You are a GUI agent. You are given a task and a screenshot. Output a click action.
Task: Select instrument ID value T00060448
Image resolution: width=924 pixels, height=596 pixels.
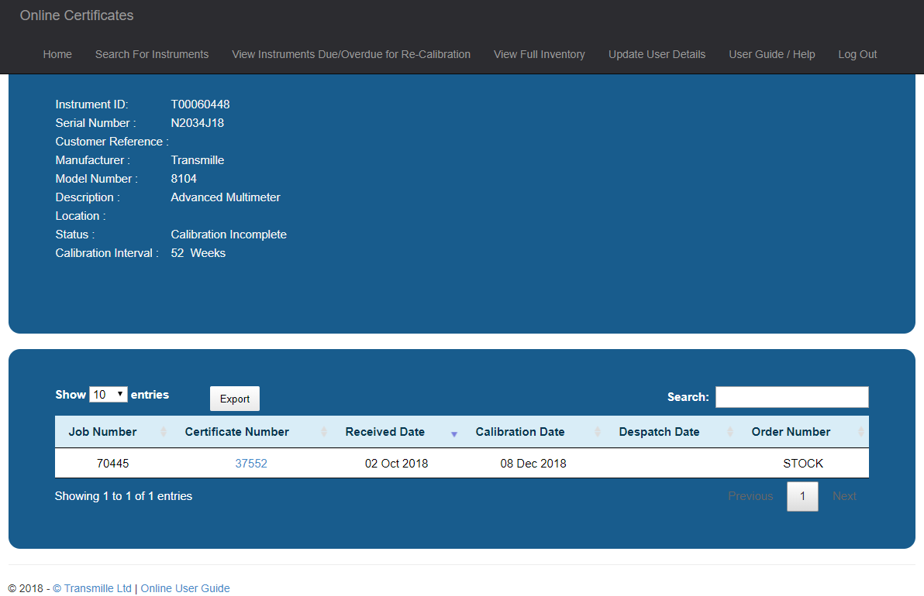click(200, 104)
